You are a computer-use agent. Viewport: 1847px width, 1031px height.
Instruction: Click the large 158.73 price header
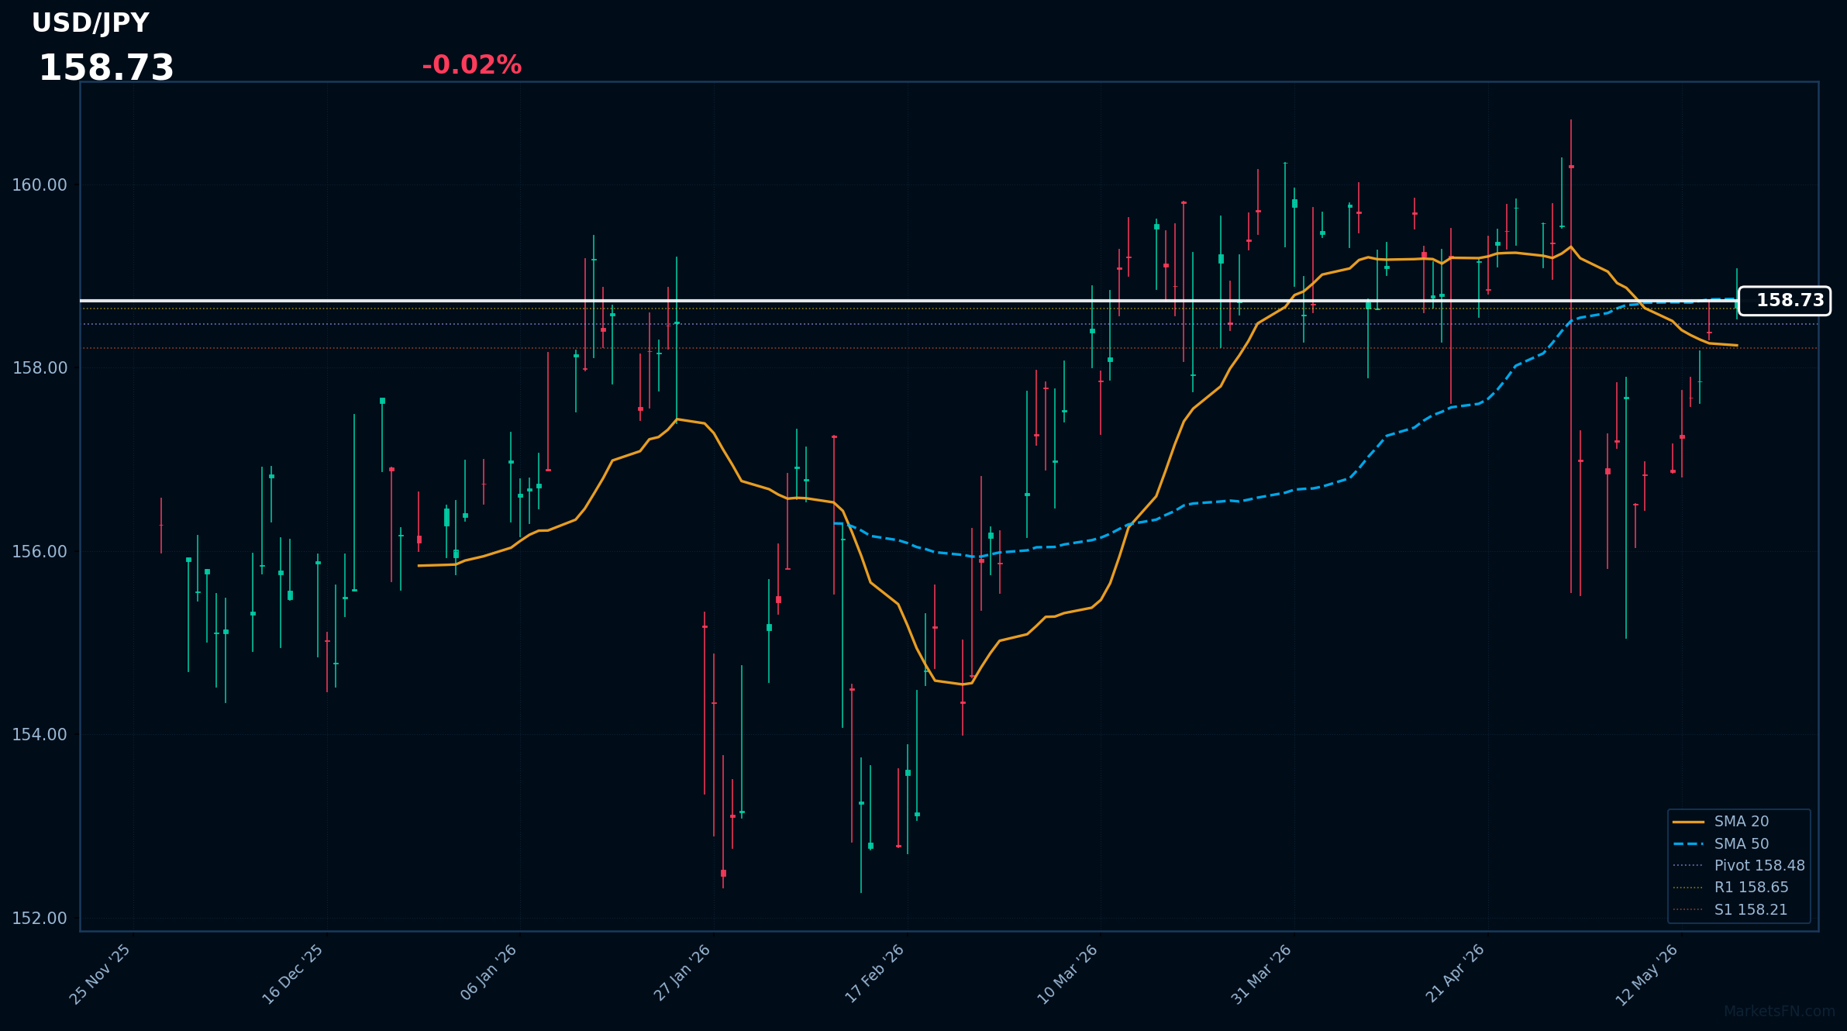tap(106, 68)
